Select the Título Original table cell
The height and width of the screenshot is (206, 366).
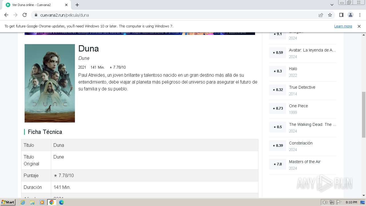coord(36,160)
